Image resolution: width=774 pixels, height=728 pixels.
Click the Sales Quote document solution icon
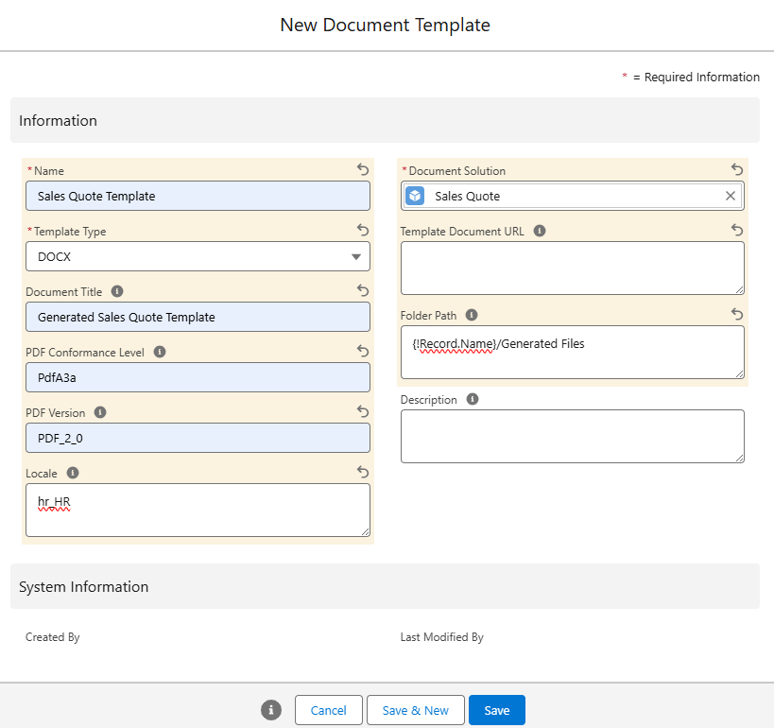tap(415, 196)
